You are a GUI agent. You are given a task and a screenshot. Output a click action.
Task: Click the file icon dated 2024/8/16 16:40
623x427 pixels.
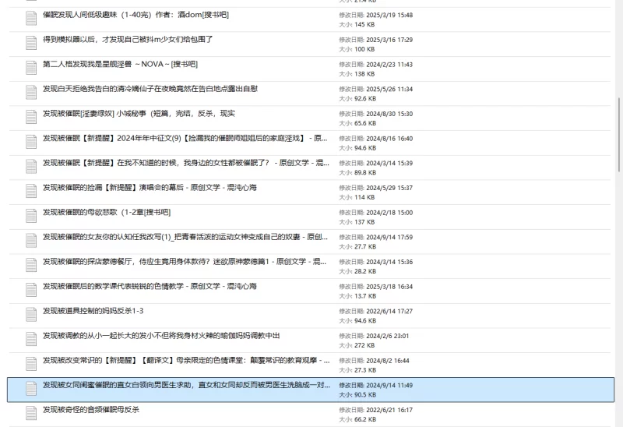point(31,142)
